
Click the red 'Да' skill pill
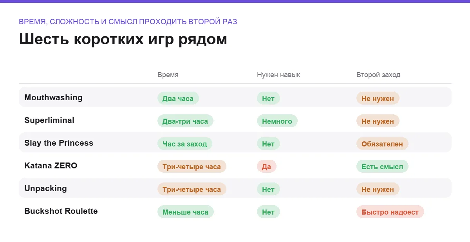pos(267,166)
